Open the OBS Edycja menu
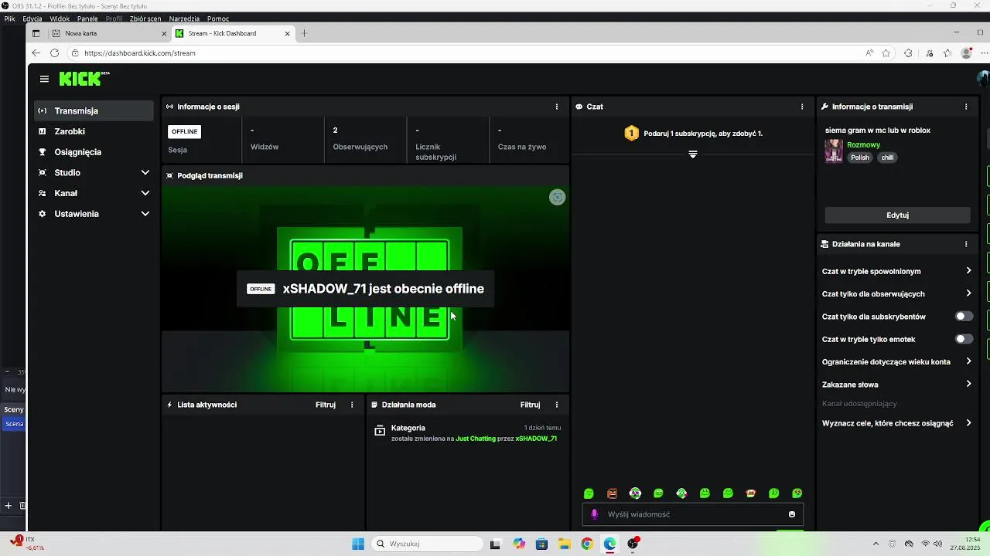This screenshot has height=556, width=990. point(32,18)
